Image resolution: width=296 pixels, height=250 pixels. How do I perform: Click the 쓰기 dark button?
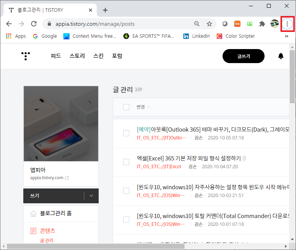point(54,196)
